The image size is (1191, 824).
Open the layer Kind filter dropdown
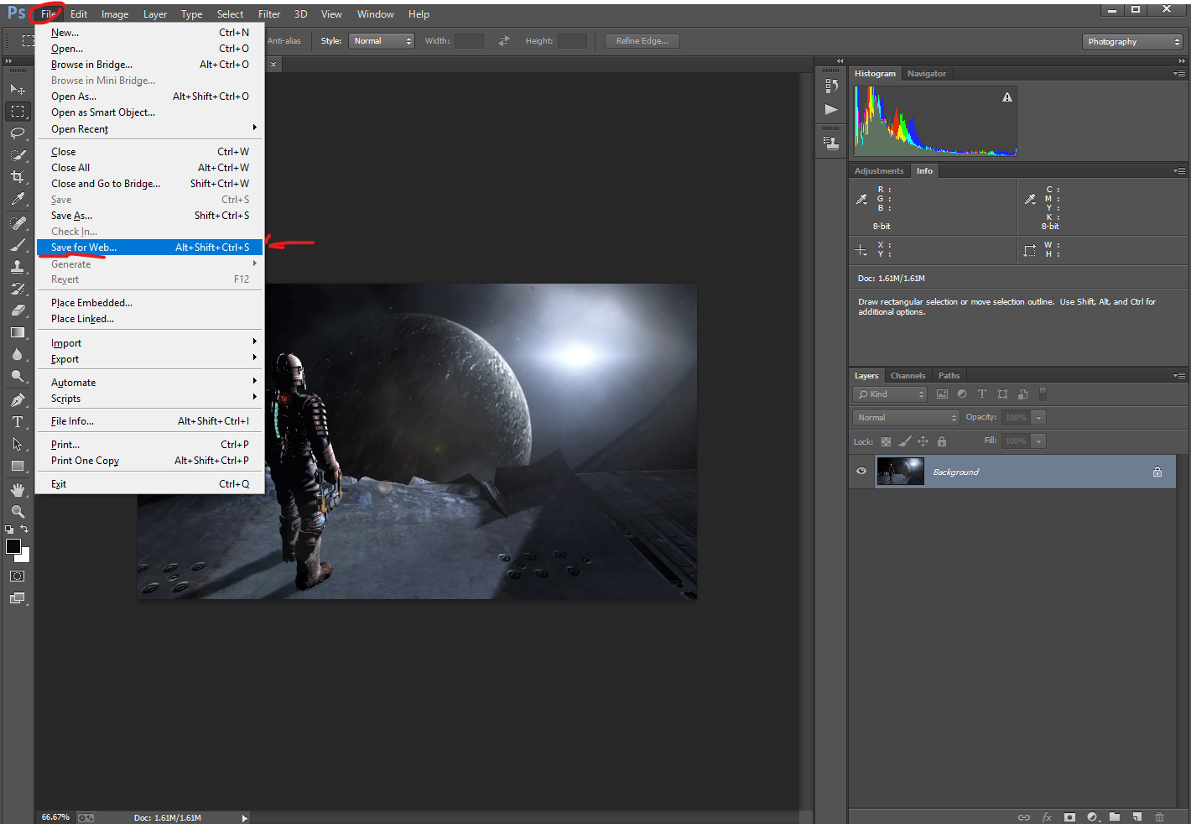(890, 394)
